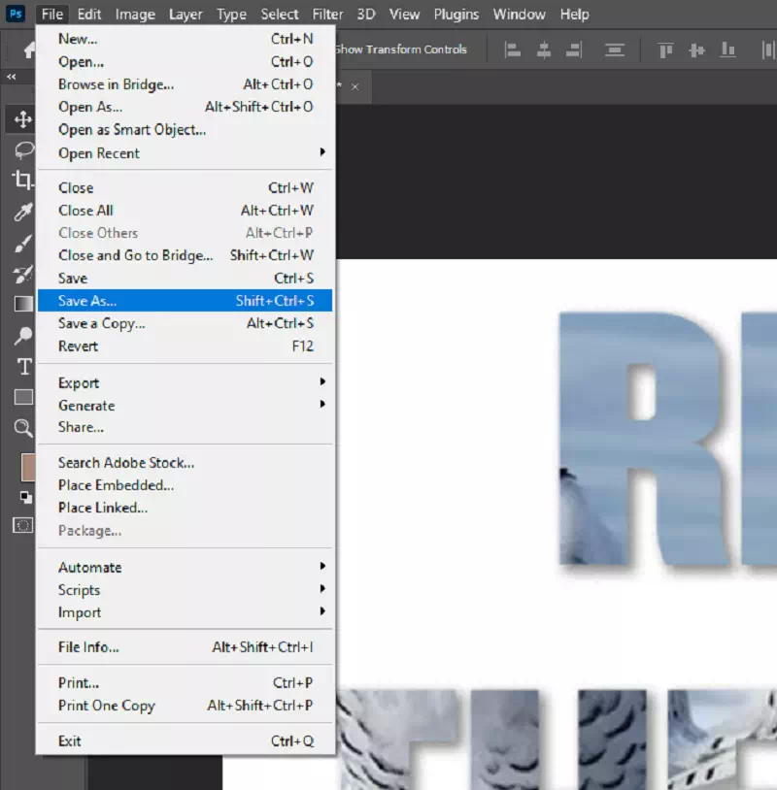The image size is (777, 790).
Task: Click the Home button icon
Action: [29, 49]
